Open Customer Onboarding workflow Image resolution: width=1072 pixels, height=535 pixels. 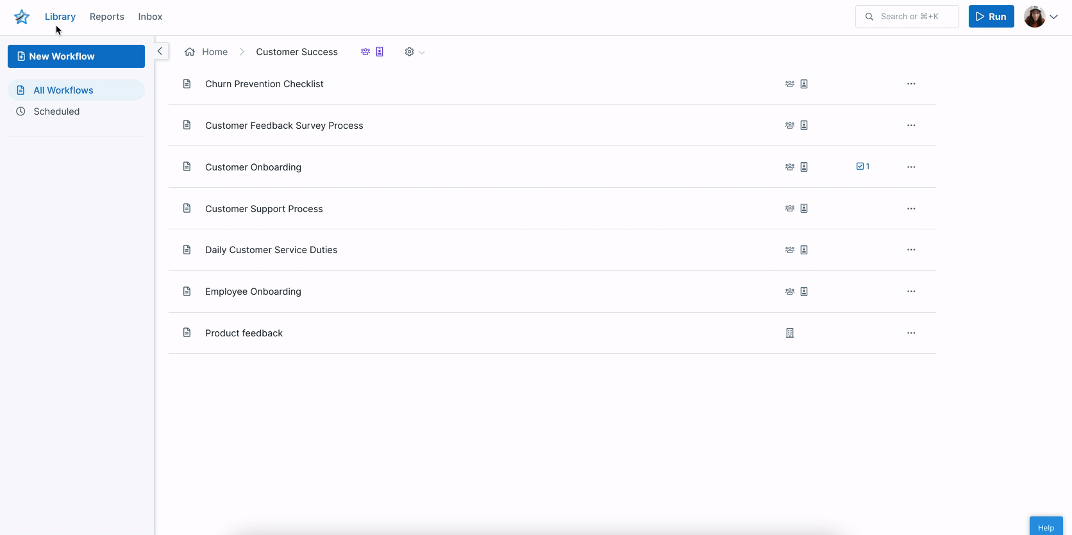253,167
